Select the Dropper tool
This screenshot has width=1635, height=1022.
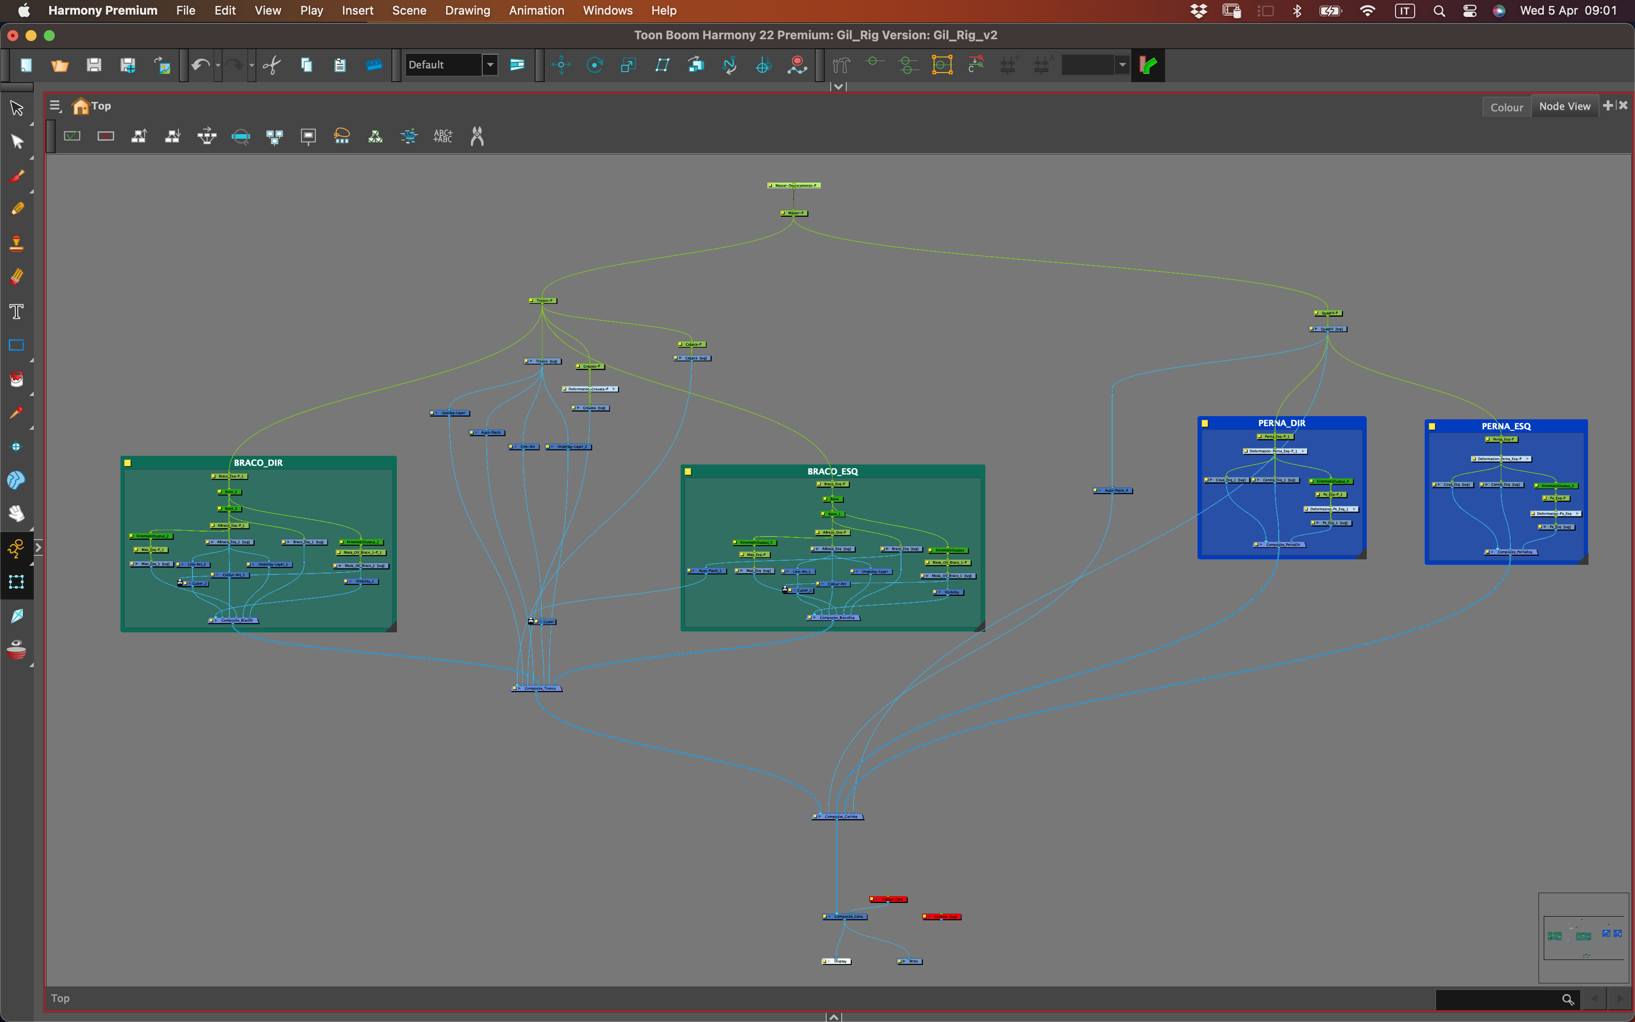pos(16,412)
